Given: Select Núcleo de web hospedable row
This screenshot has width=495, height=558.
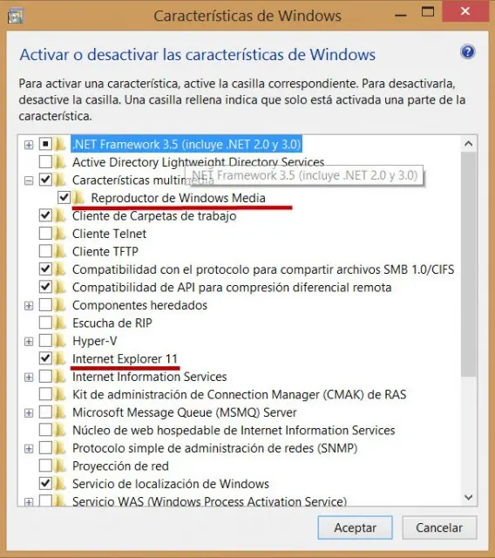Looking at the screenshot, I should point(234,430).
